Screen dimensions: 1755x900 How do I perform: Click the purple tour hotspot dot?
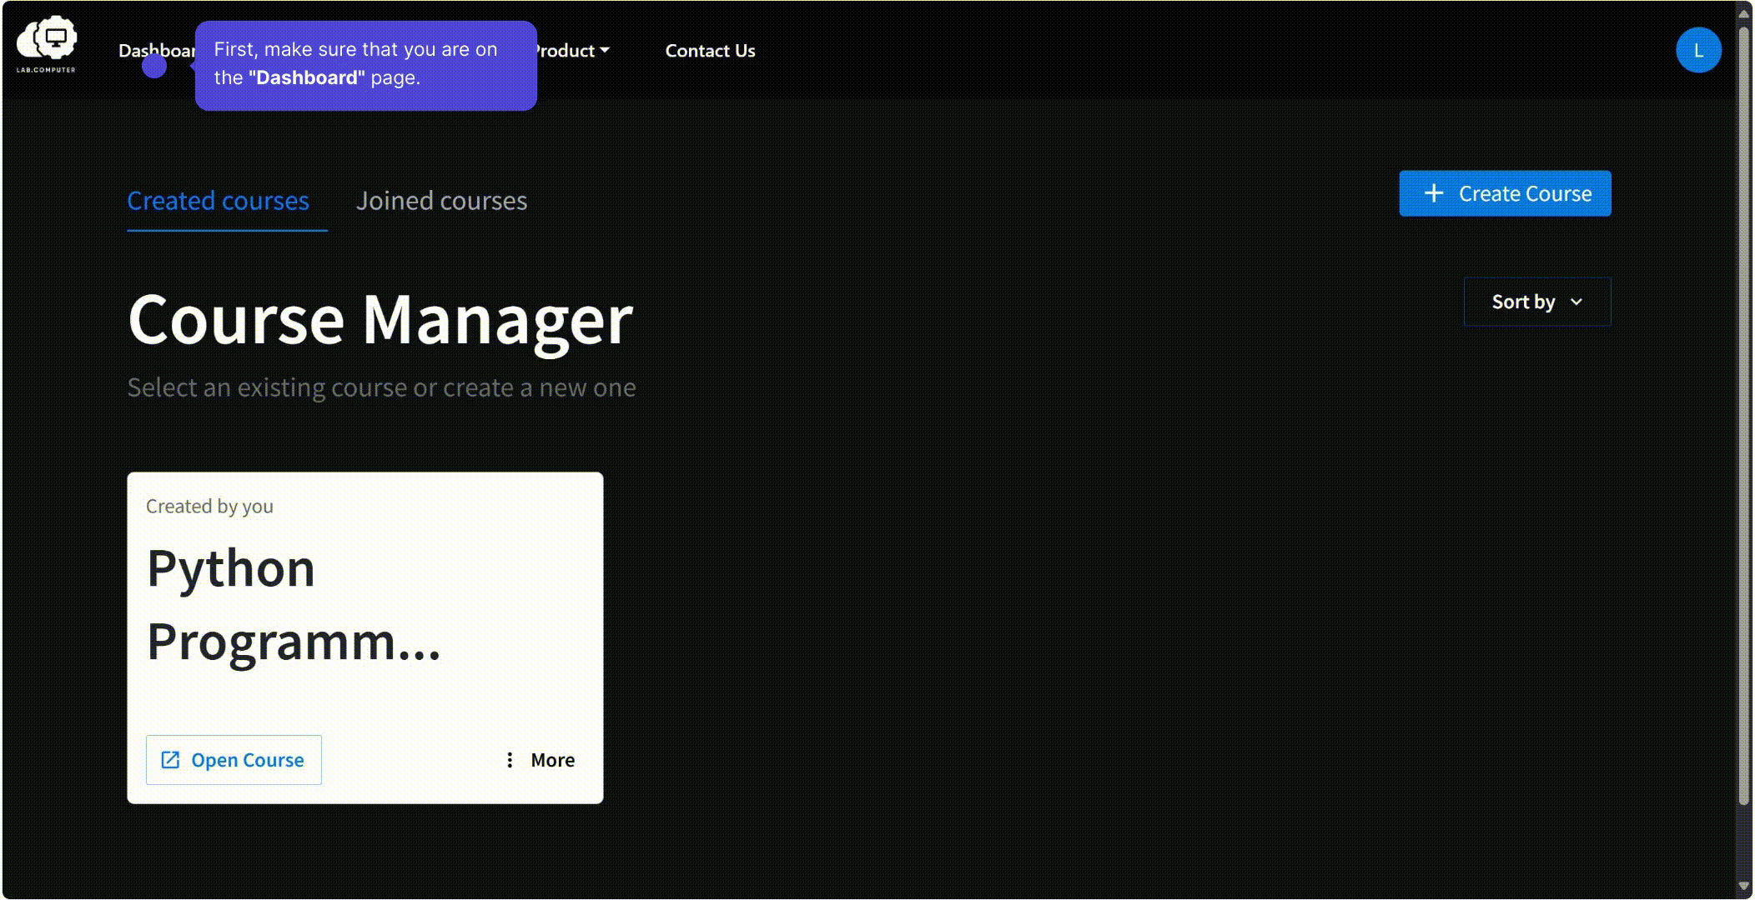click(x=154, y=66)
